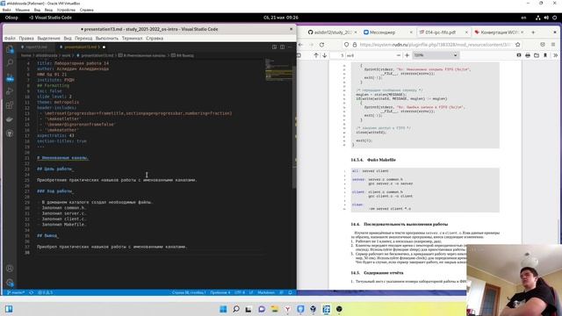This screenshot has height=316, width=562.
Task: Open Run and Debug view in activity bar
Action: coord(10,91)
